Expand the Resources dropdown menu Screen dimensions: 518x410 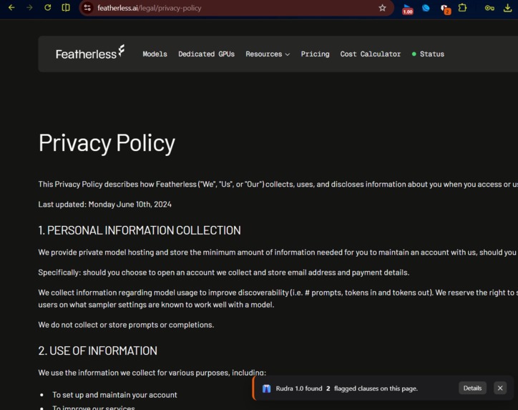pos(268,54)
